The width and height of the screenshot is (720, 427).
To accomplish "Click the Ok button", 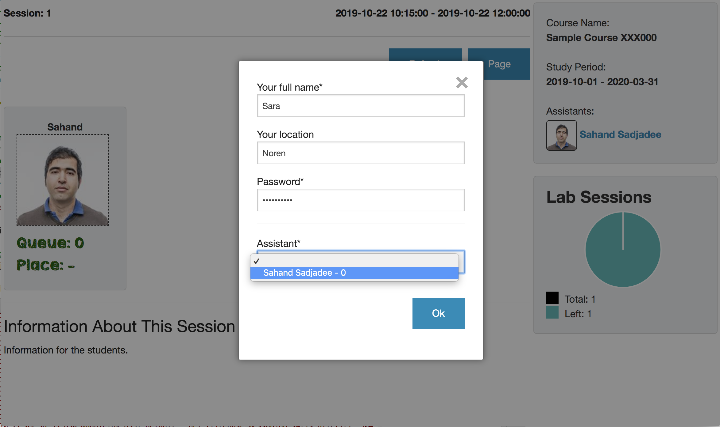I will coord(438,313).
